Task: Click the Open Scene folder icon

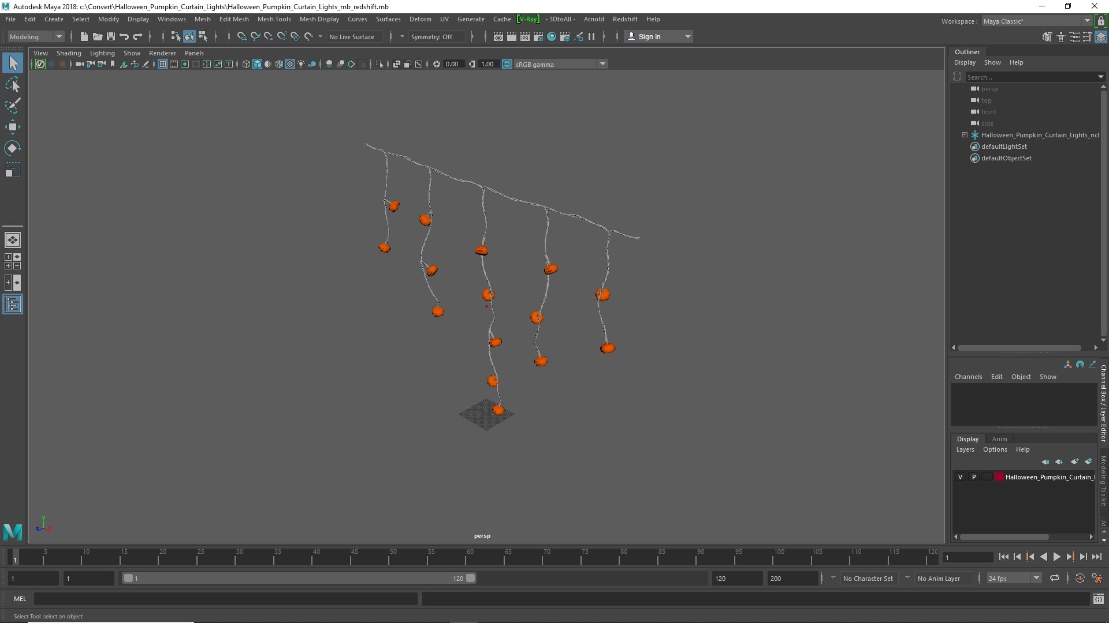Action: pos(98,36)
